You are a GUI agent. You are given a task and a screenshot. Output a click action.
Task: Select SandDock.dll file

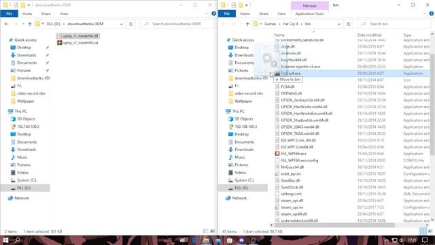(292, 187)
